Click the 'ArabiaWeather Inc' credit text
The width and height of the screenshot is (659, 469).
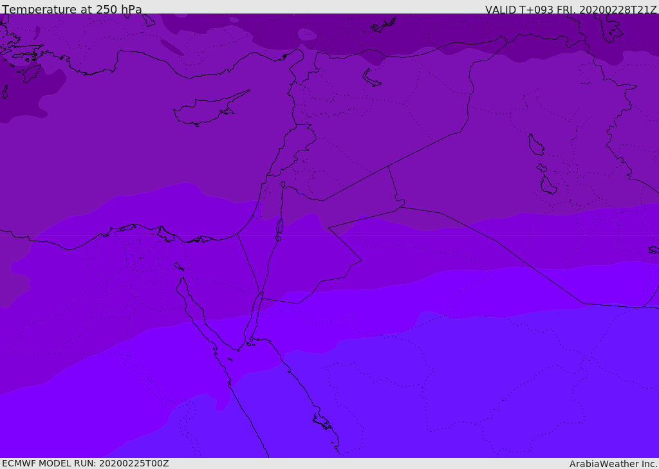click(613, 464)
